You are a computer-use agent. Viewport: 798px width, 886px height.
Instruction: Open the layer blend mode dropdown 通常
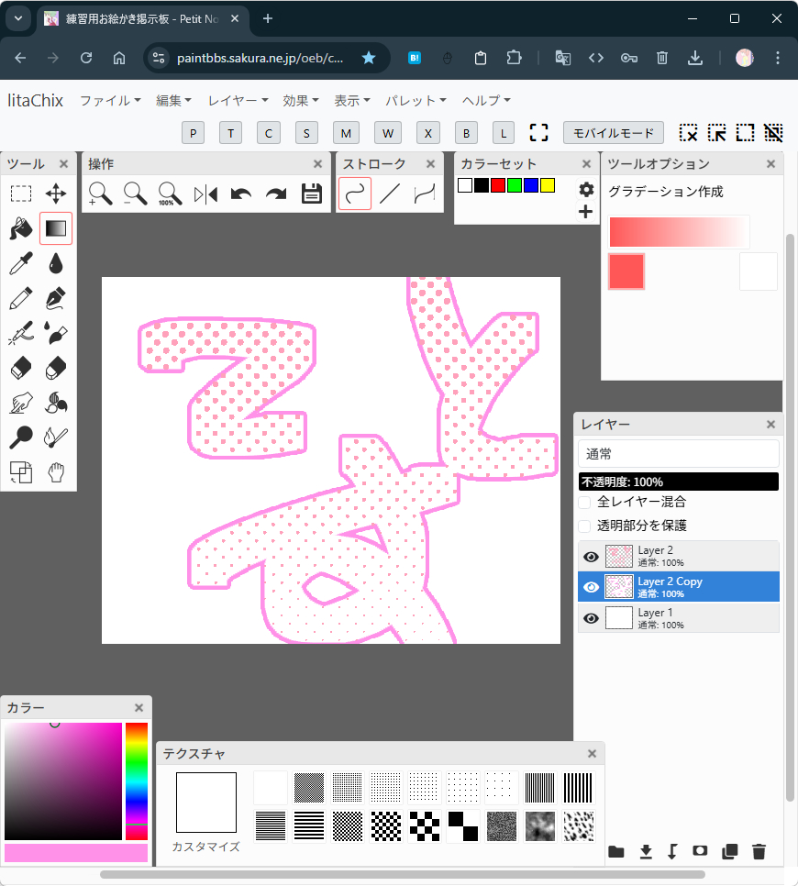point(678,454)
